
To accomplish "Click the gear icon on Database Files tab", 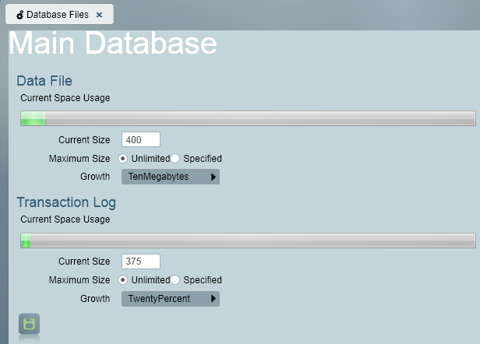I will pyautogui.click(x=20, y=15).
